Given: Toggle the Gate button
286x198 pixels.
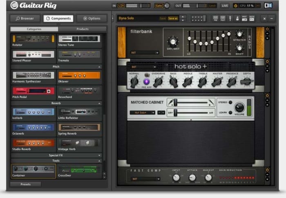Looking at the screenshot, I should pyautogui.click(x=159, y=6).
